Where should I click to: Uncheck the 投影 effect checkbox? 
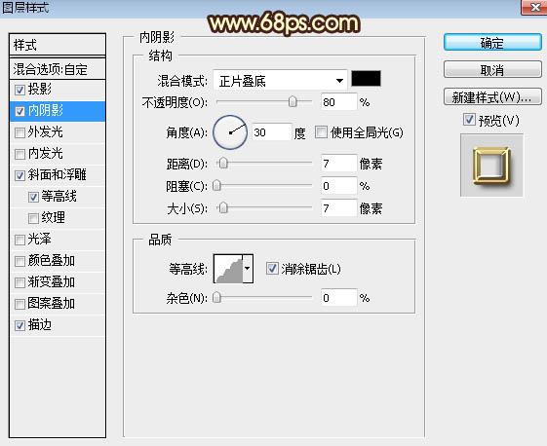point(20,91)
